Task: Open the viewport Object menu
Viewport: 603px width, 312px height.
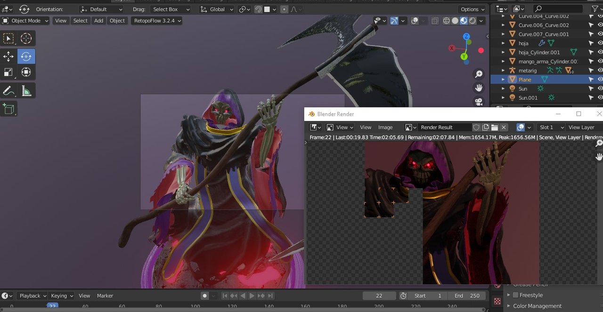Action: point(117,21)
